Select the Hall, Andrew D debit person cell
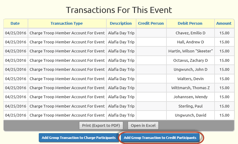 (191, 42)
